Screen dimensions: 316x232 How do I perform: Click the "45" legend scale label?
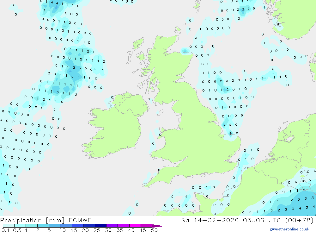tap(143, 230)
